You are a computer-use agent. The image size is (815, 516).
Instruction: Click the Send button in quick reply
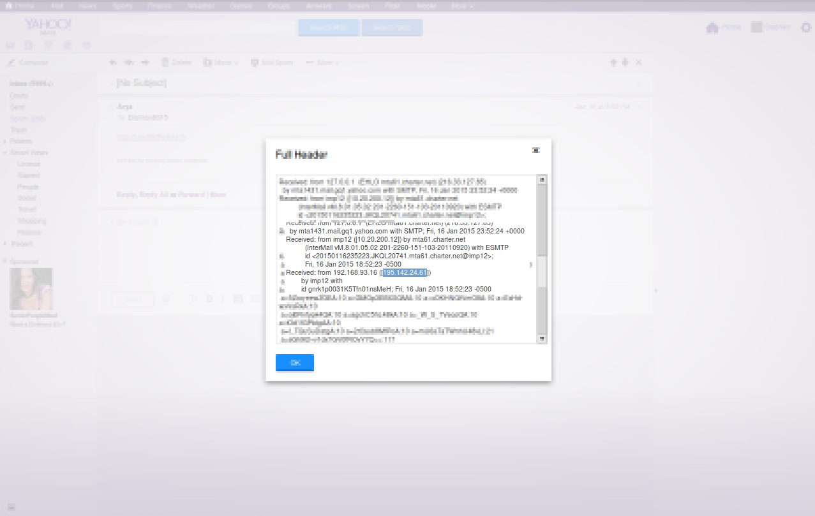[x=133, y=299]
